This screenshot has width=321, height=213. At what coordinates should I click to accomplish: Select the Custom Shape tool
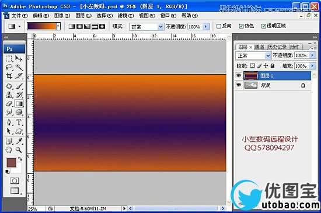click(x=19, y=131)
